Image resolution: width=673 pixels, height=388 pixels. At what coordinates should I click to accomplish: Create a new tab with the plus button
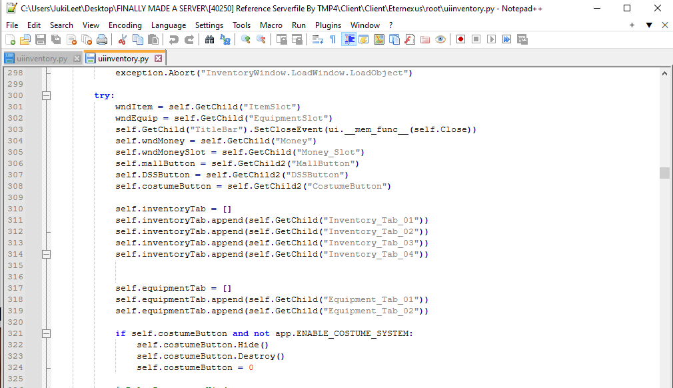632,24
